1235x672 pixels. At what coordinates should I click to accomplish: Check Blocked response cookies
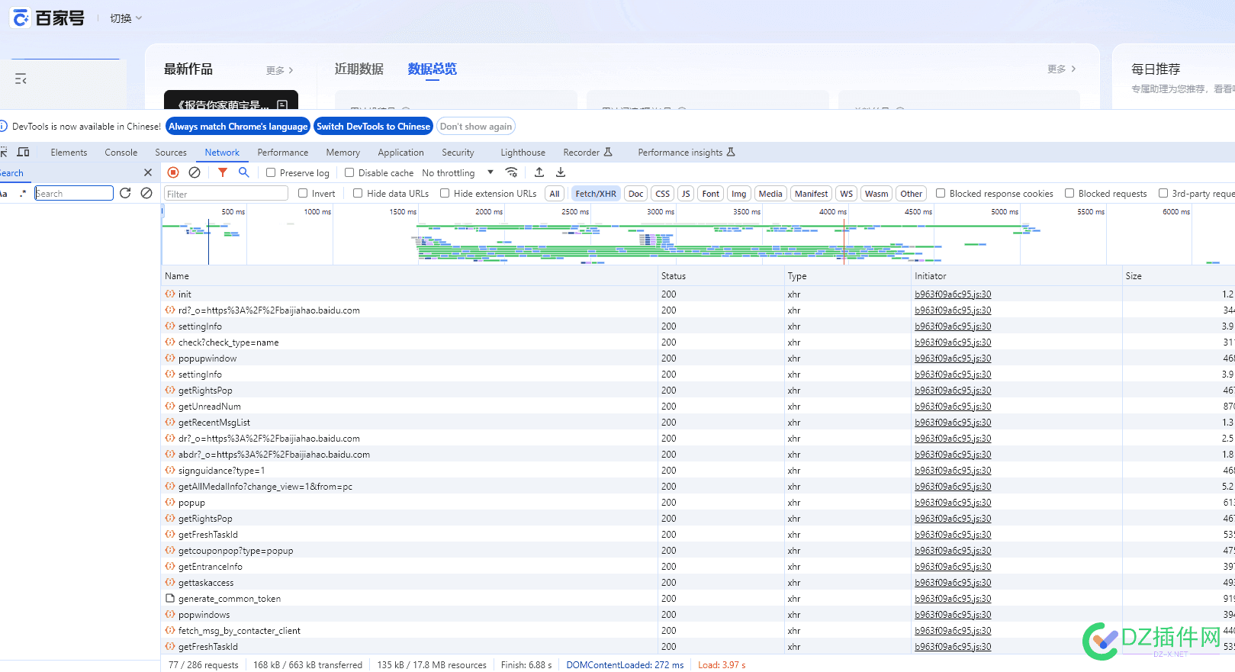941,193
